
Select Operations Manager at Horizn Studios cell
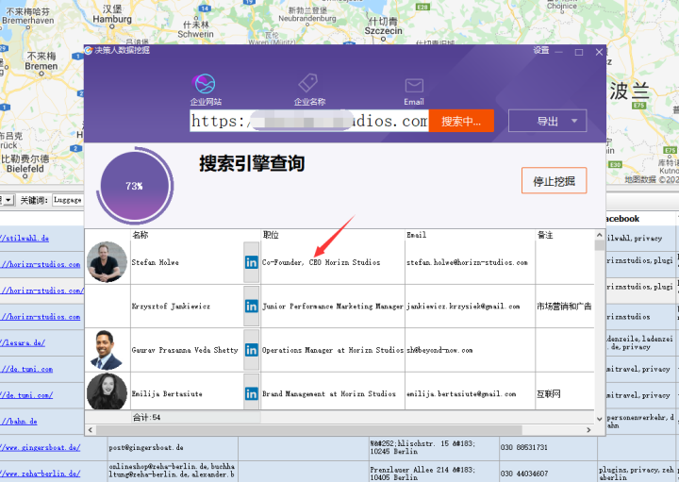[333, 350]
